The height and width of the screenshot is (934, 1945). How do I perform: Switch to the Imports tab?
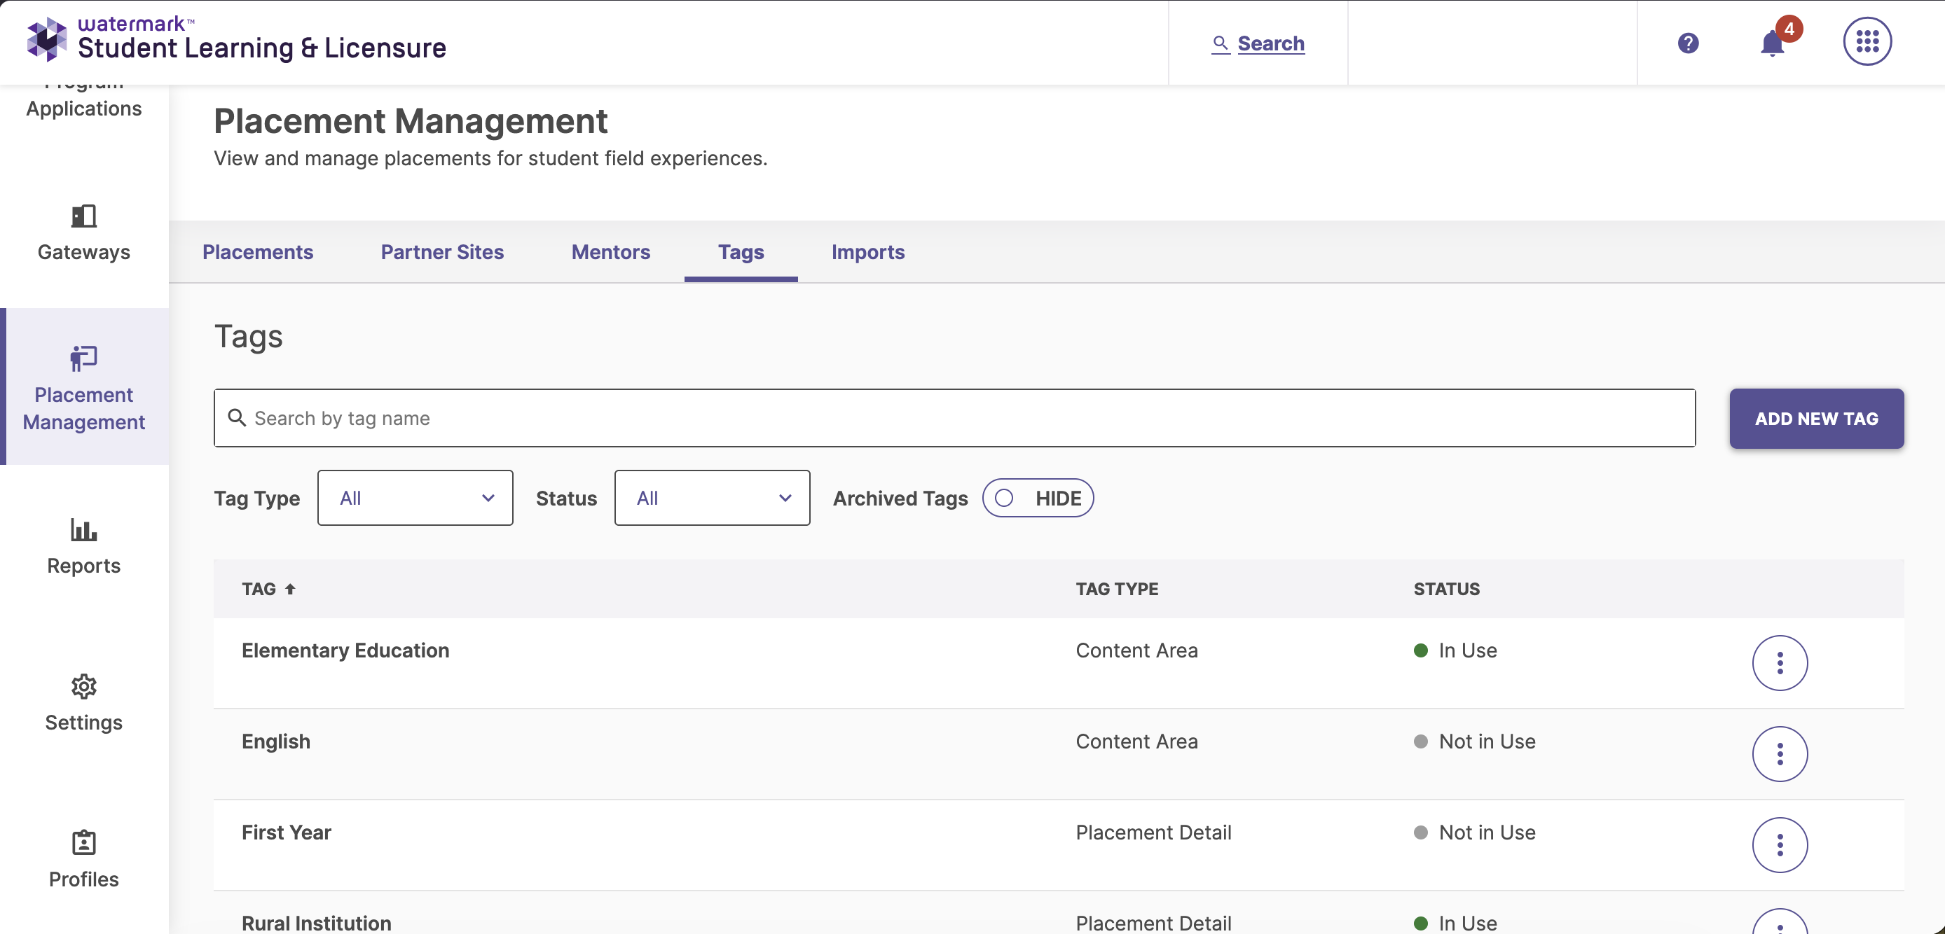(x=867, y=252)
